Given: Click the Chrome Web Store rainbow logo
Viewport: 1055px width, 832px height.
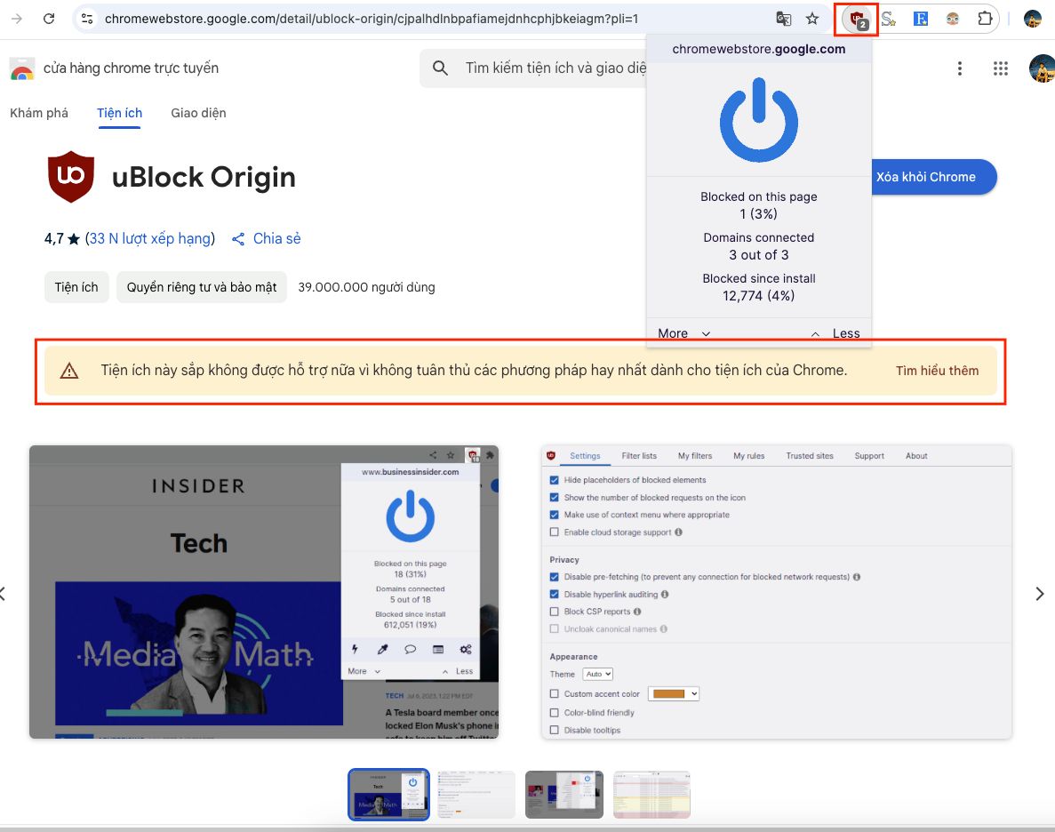Looking at the screenshot, I should click(x=22, y=68).
